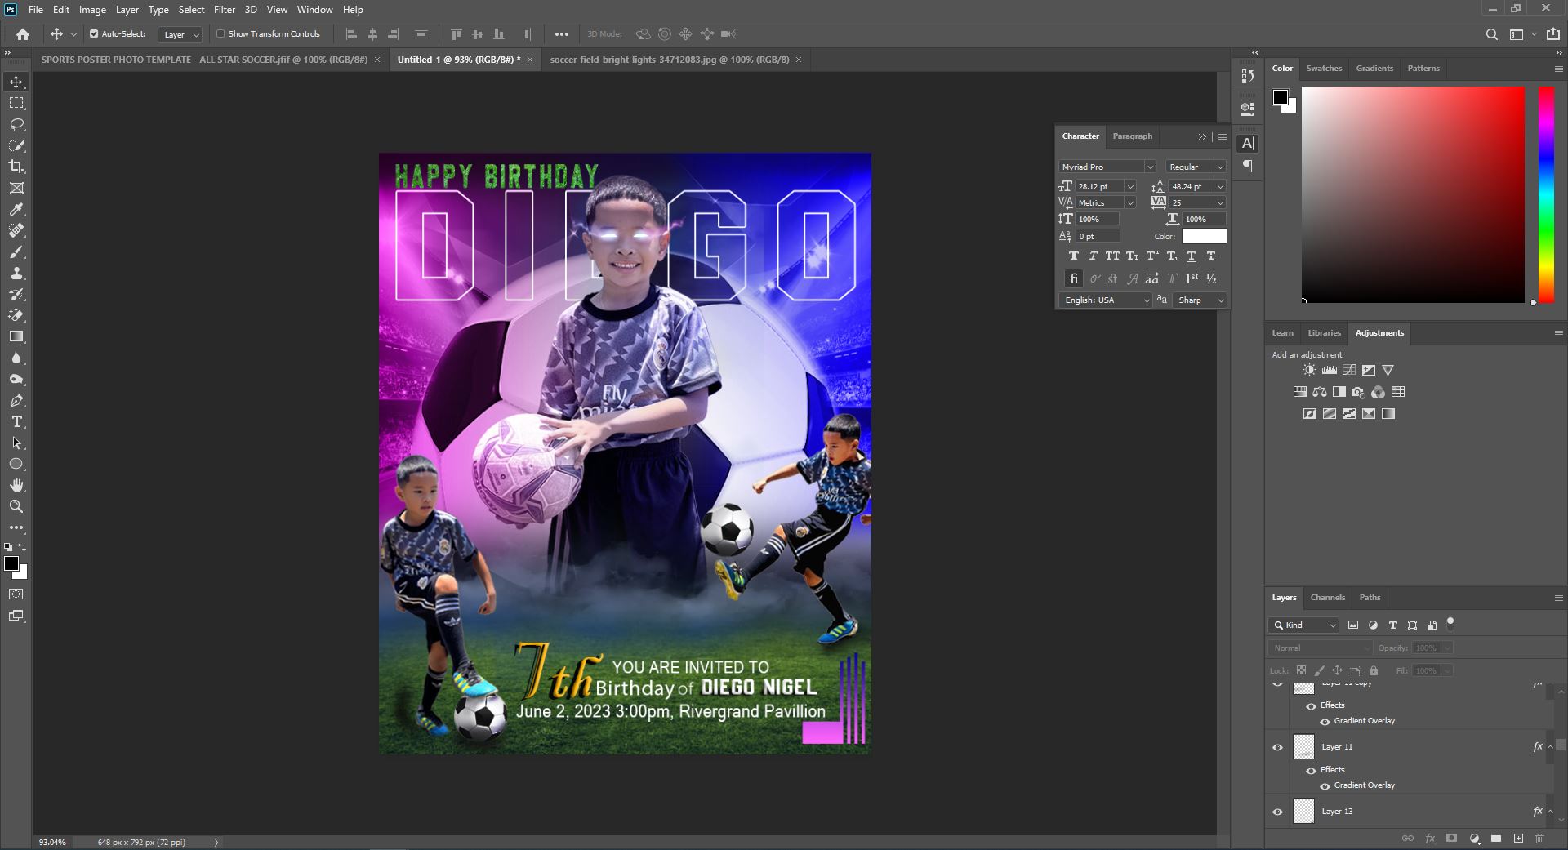Switch to the Swatches panel tab
Screen dimensions: 1568x850
1323,69
